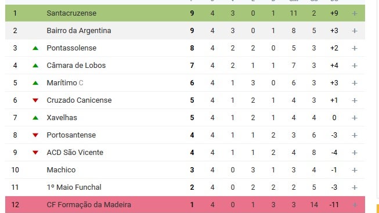
Task: Click plus icon for Câmara de Lobos
Action: point(355,66)
